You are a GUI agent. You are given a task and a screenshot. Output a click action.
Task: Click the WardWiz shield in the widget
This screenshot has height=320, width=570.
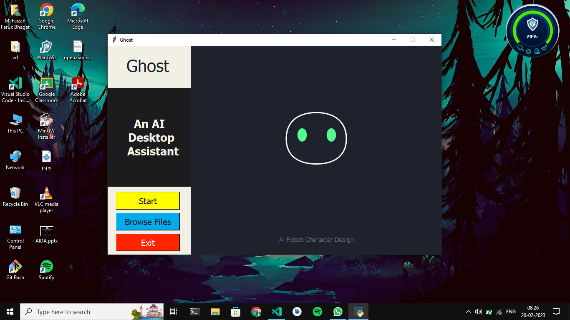[x=532, y=25]
